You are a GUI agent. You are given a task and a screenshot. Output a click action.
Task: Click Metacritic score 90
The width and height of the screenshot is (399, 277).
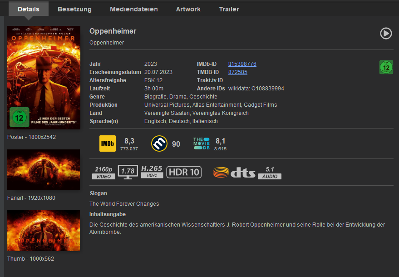click(176, 144)
